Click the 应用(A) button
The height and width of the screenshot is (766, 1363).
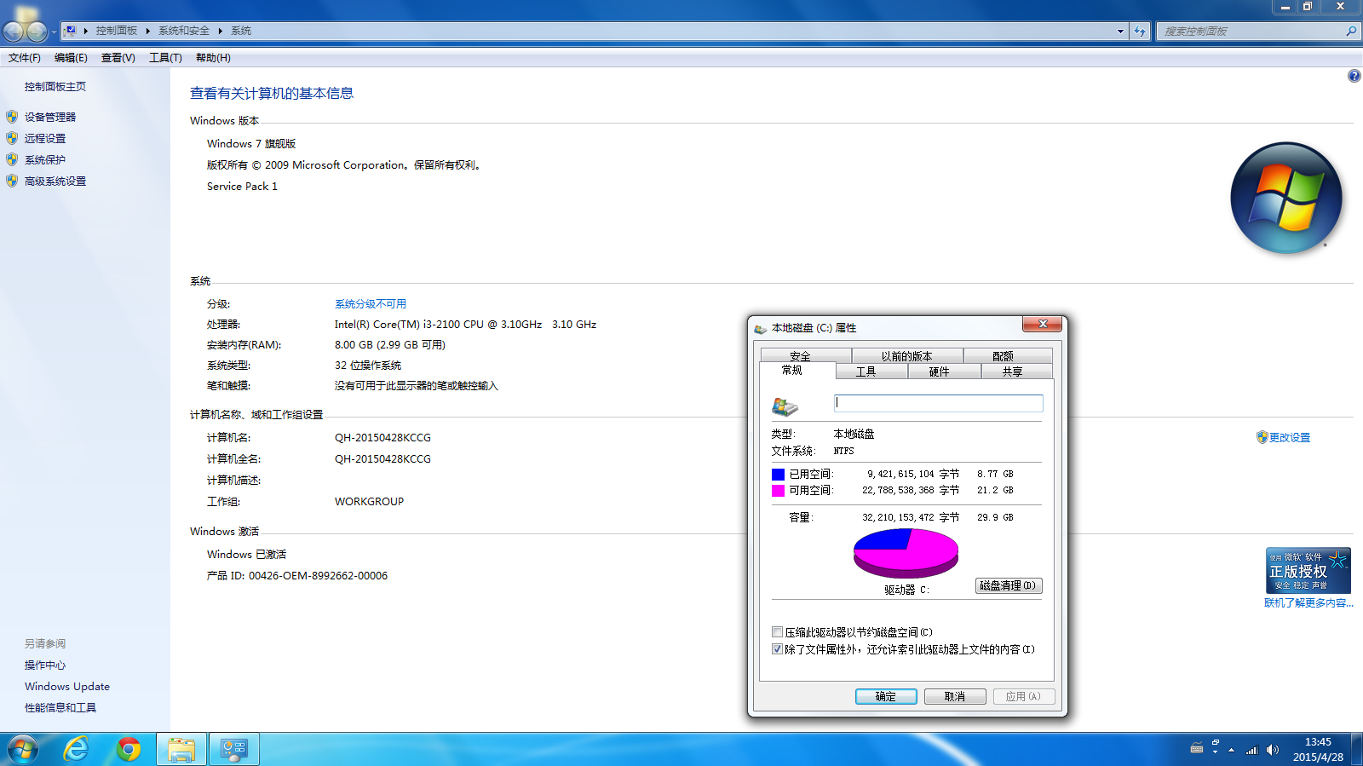(x=1024, y=696)
